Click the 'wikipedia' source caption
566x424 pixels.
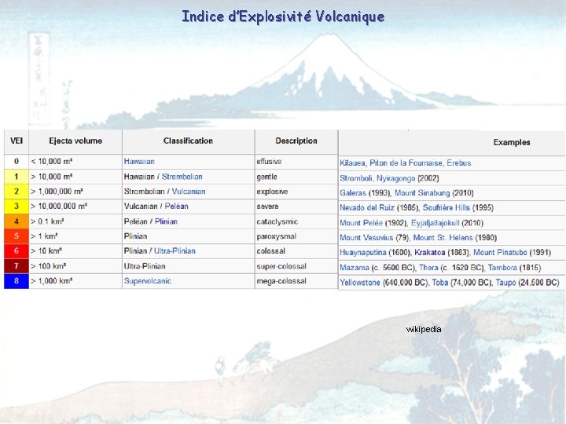click(424, 329)
